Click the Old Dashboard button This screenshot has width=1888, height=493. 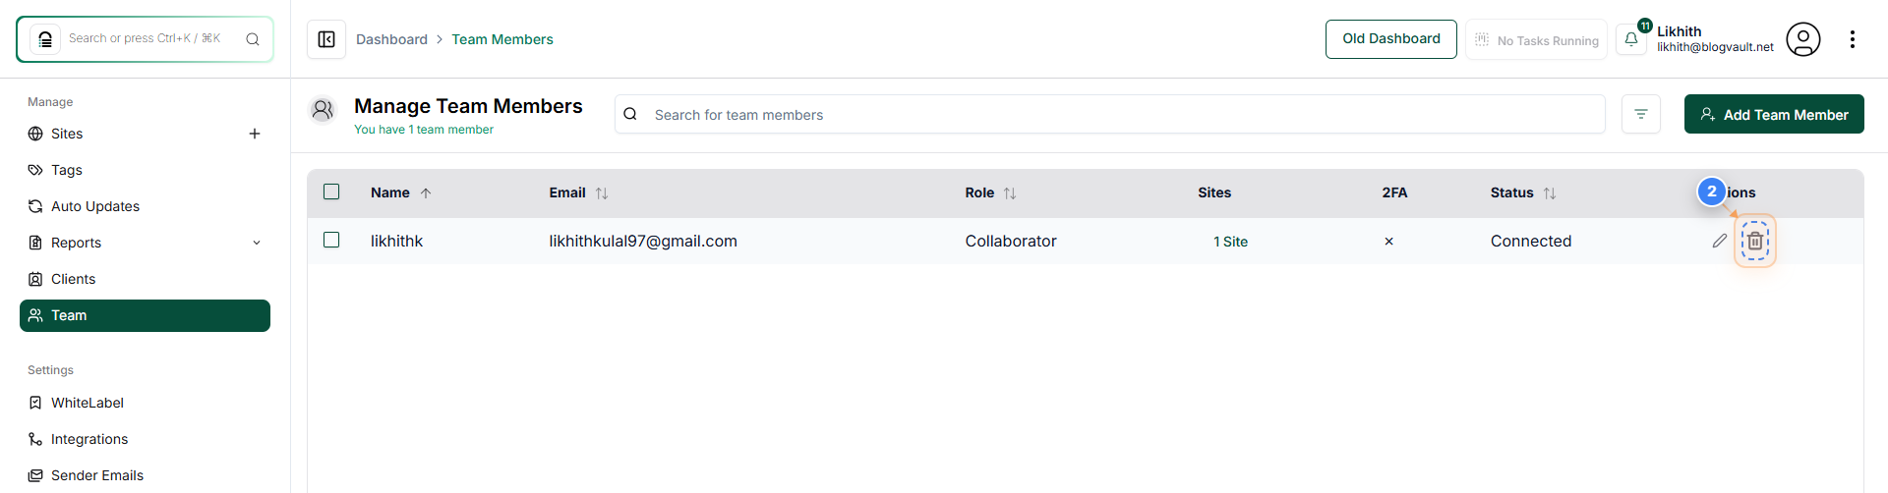(1390, 39)
